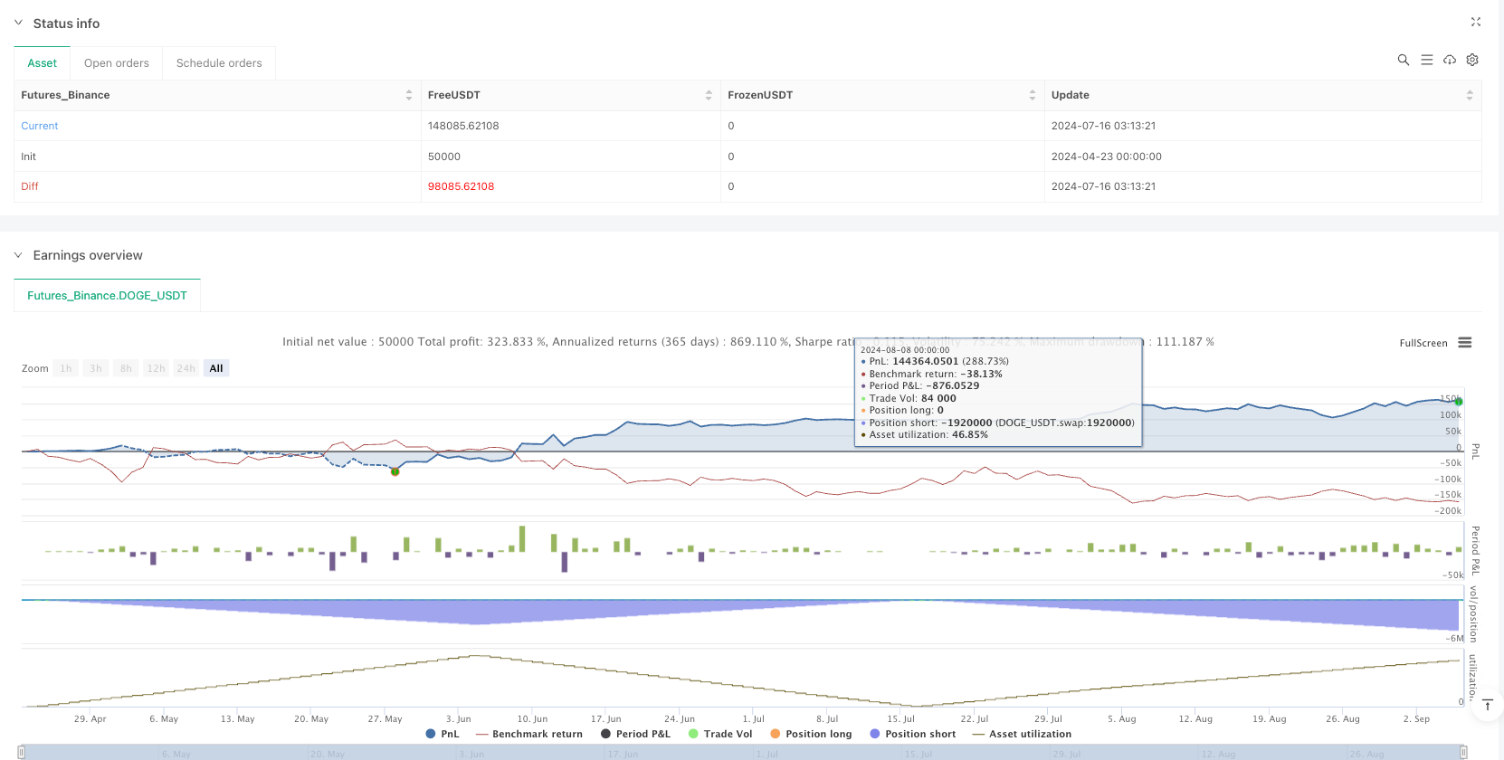Click the 3. Jun x-axis date label

[x=459, y=718]
